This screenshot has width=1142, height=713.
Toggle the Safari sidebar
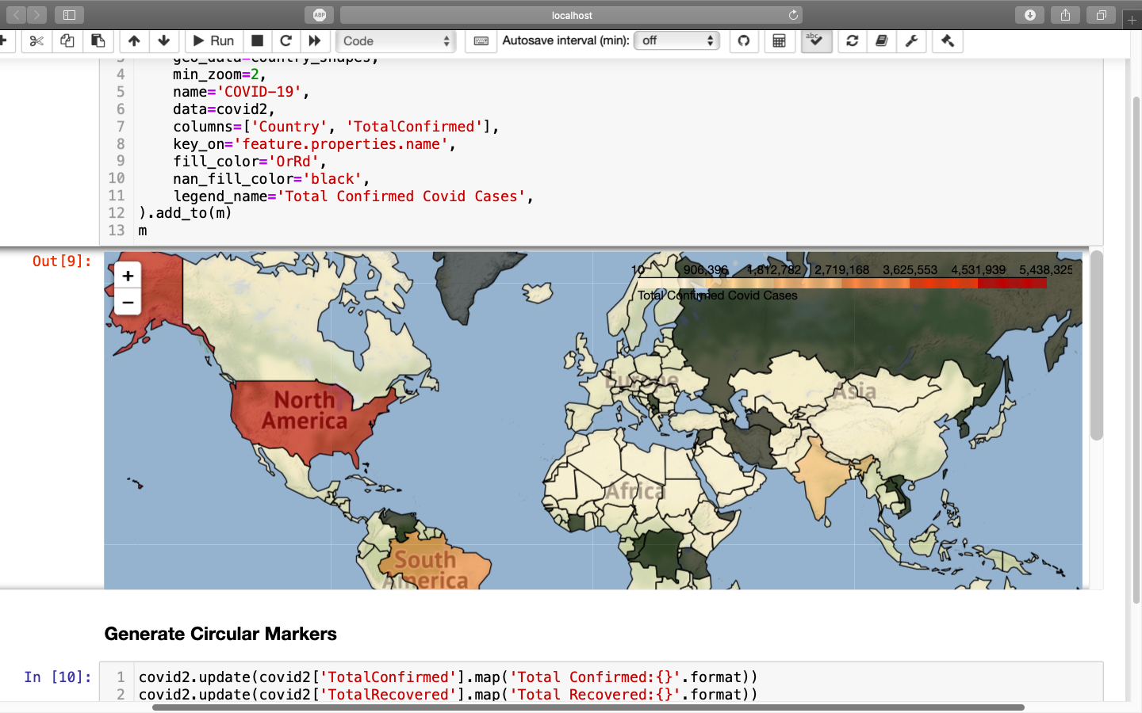point(69,15)
